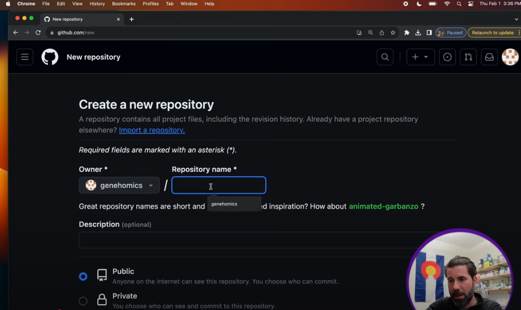Image resolution: width=521 pixels, height=310 pixels.
Task: Open the Tab menu in menu bar
Action: tap(169, 4)
